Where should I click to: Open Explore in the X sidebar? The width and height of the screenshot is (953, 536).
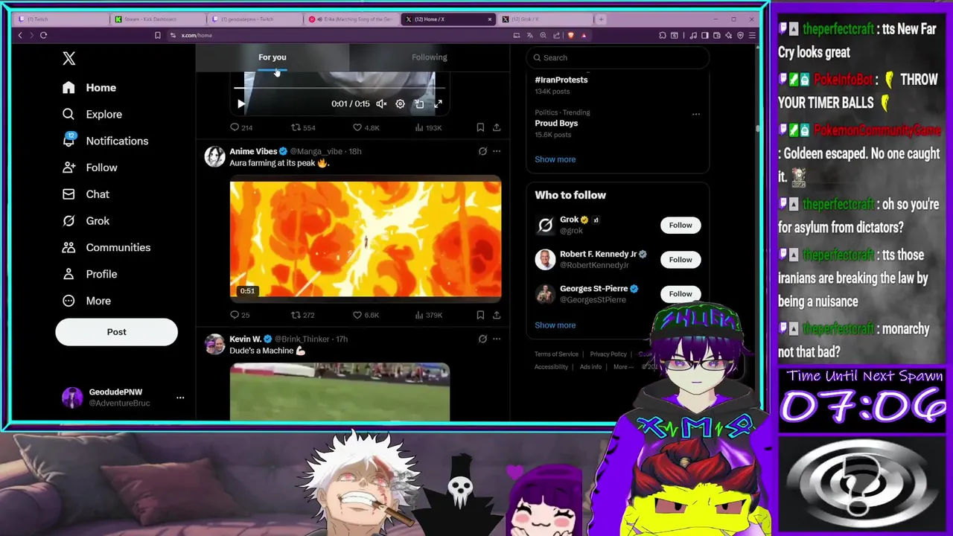[x=92, y=114]
